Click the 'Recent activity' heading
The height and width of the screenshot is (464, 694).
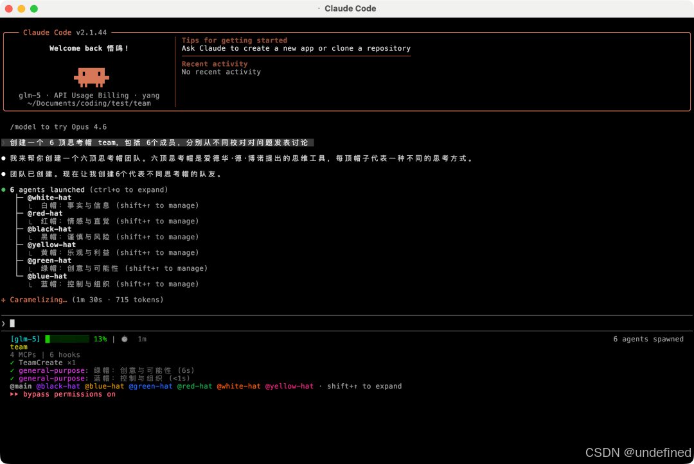coord(214,64)
